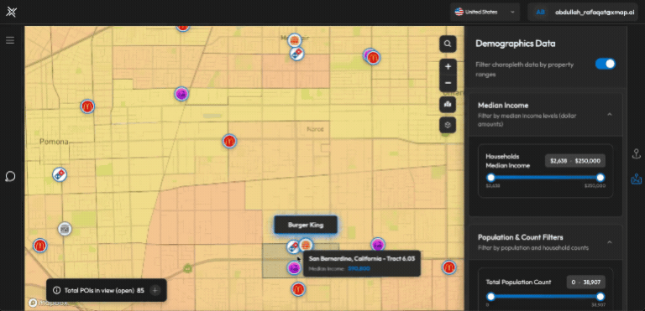Click the Domino's marker below Pomona label
Image resolution: width=645 pixels, height=311 pixels.
pos(60,174)
